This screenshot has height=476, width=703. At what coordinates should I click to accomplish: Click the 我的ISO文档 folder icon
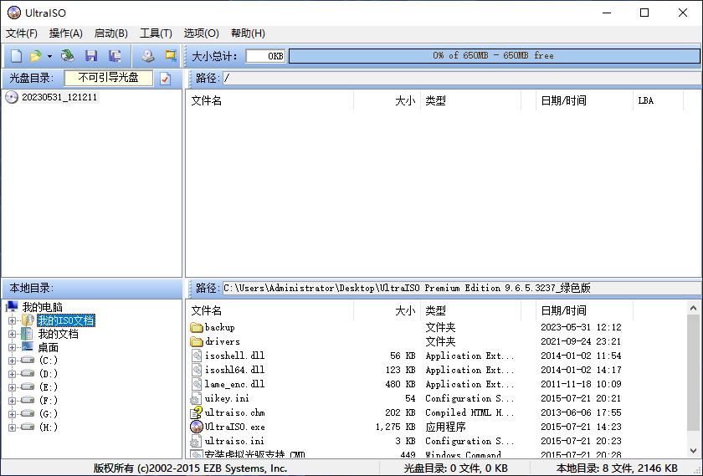coord(28,320)
